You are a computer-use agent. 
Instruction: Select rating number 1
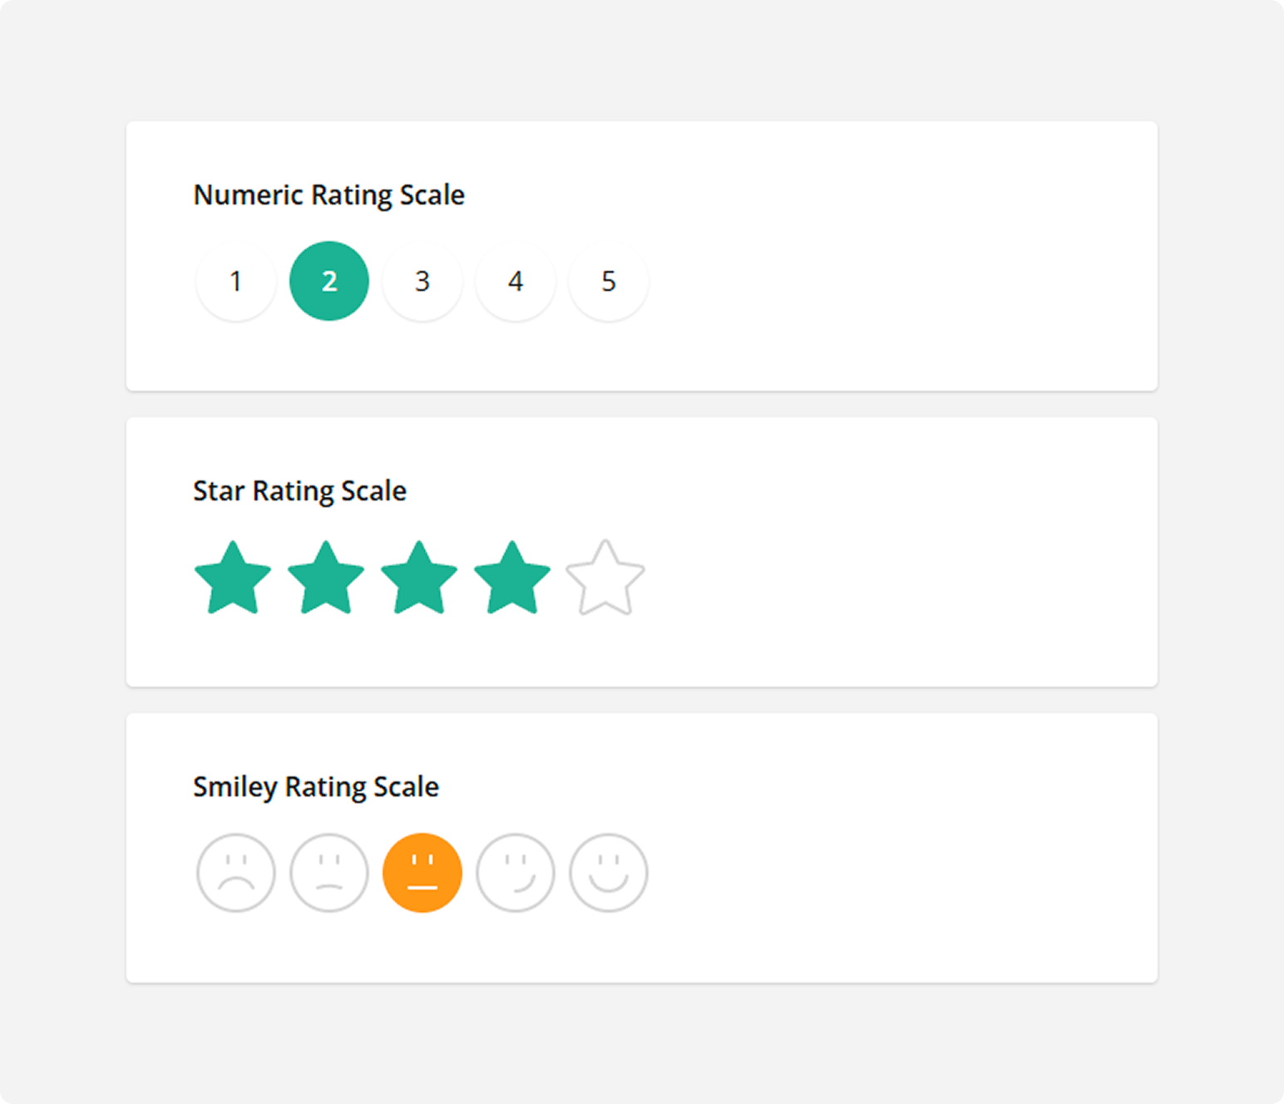236,281
